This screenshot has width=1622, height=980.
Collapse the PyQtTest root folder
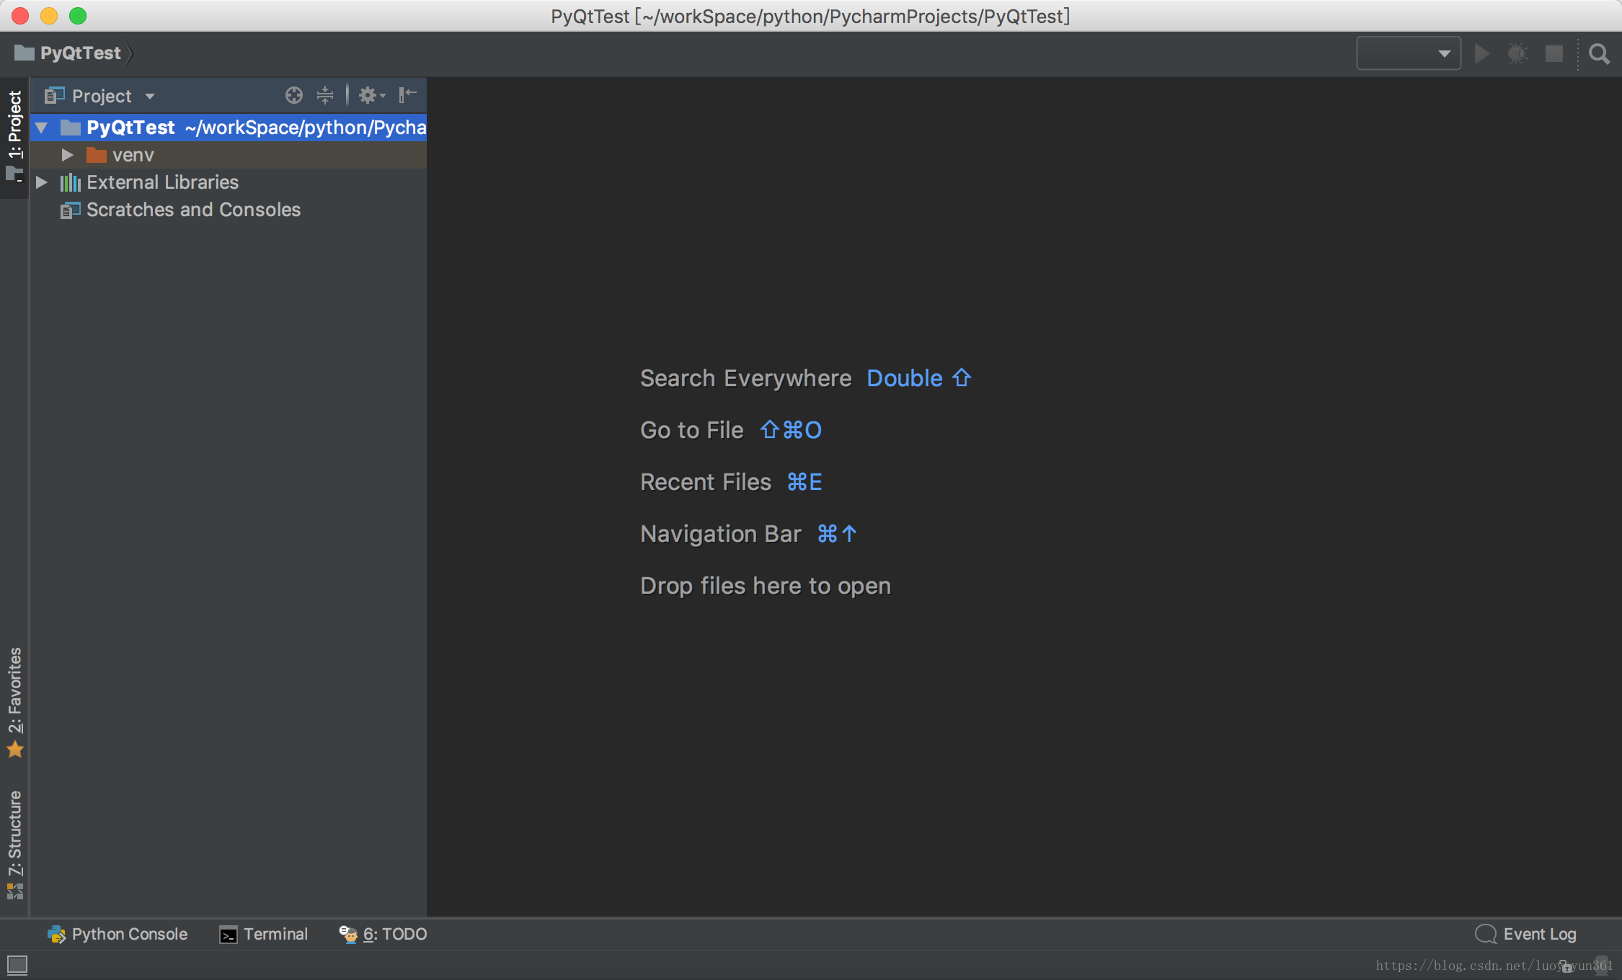[42, 128]
